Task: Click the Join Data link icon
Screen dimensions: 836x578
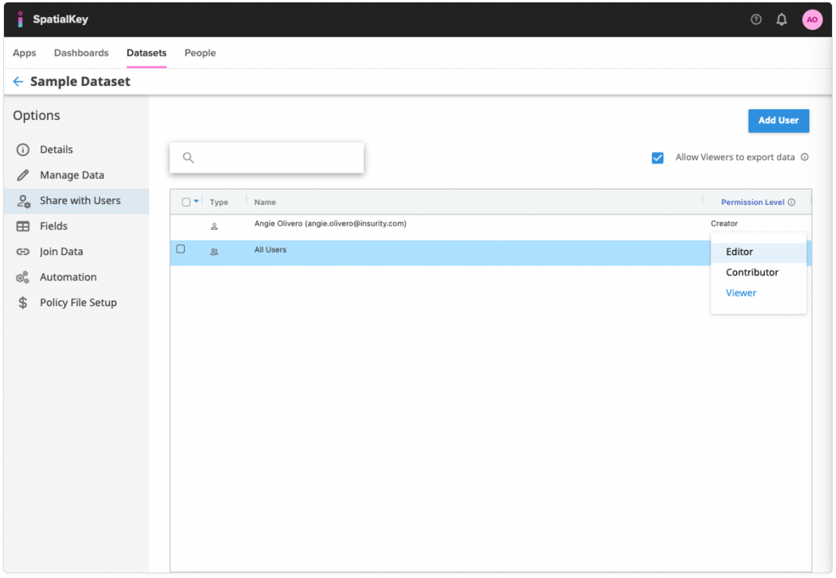Action: [x=23, y=252]
